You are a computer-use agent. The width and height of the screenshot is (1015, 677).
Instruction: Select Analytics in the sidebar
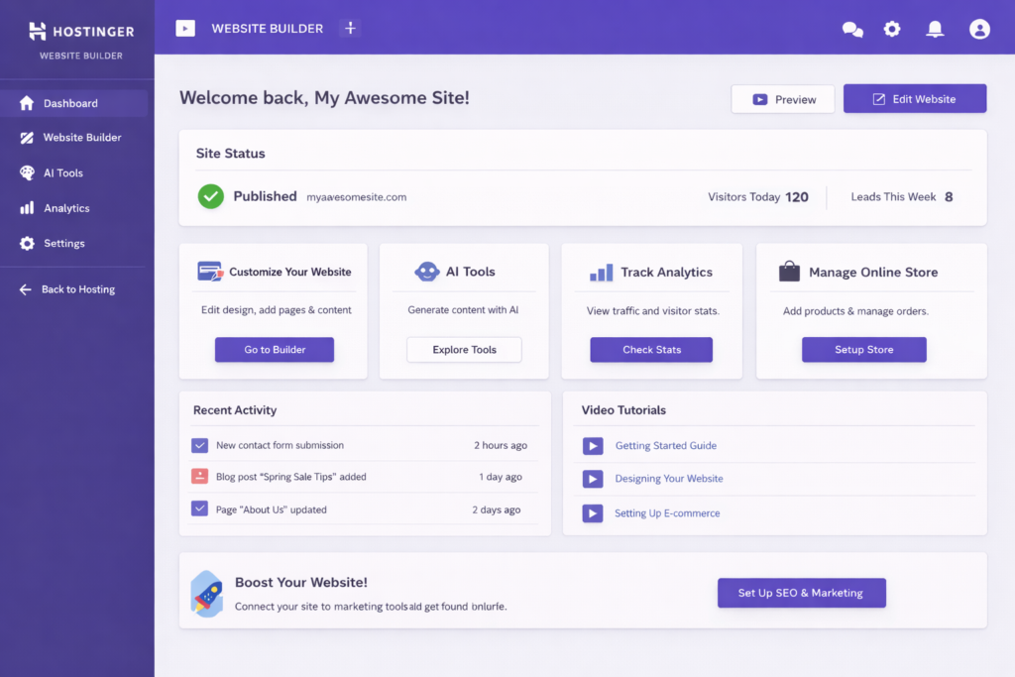click(x=66, y=208)
